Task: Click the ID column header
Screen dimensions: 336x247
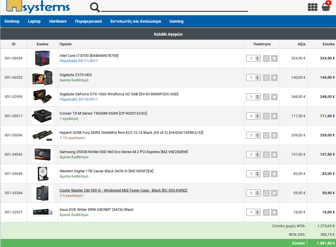Action: pyautogui.click(x=14, y=44)
